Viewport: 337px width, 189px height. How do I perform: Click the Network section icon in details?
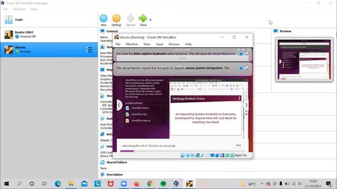102,134
